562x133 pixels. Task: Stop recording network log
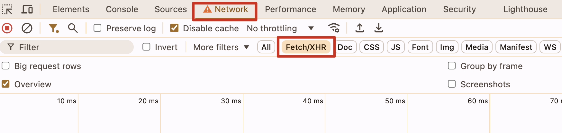tap(7, 28)
